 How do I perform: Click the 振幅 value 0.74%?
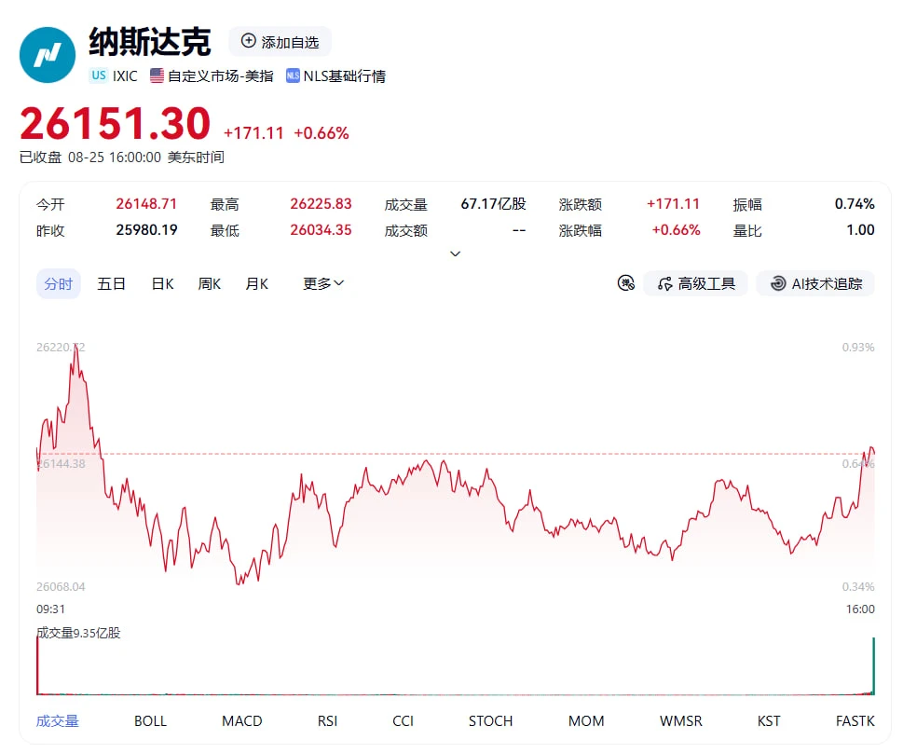click(x=855, y=204)
